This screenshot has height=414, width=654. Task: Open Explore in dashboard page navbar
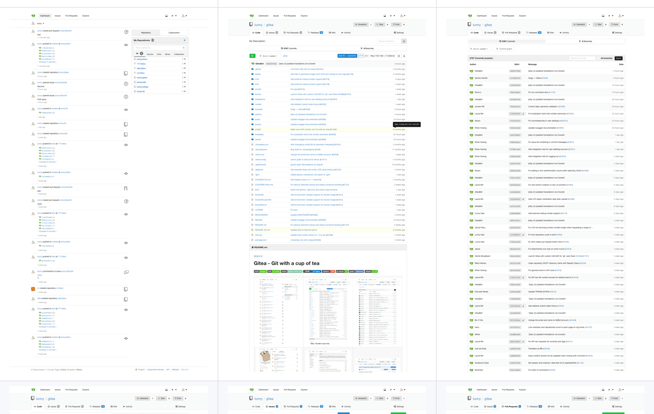[86, 16]
